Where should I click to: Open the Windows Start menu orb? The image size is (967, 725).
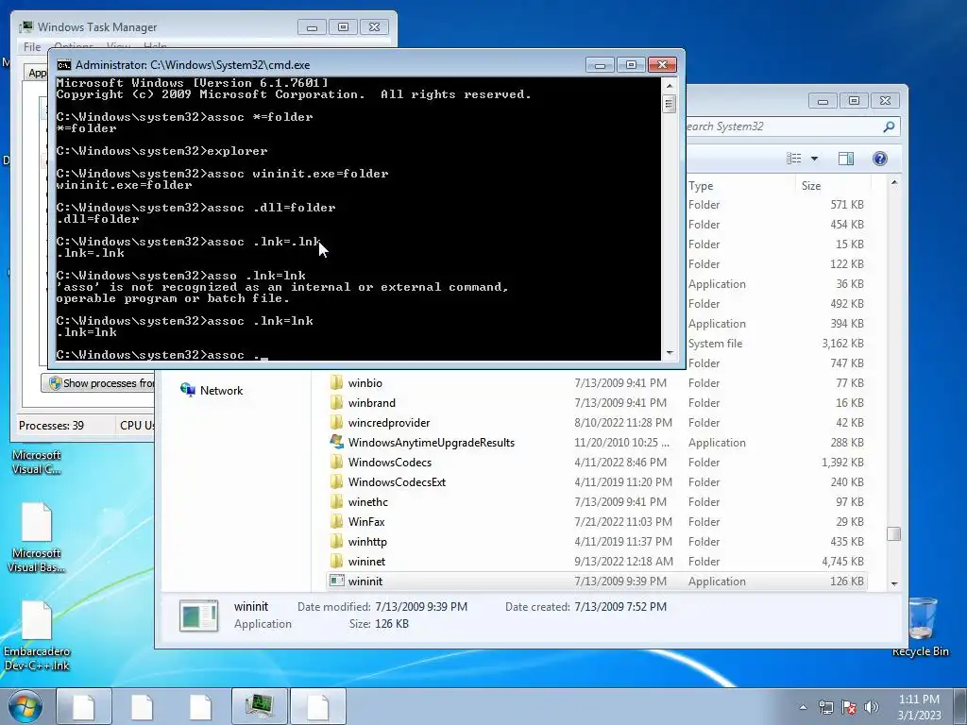point(25,706)
